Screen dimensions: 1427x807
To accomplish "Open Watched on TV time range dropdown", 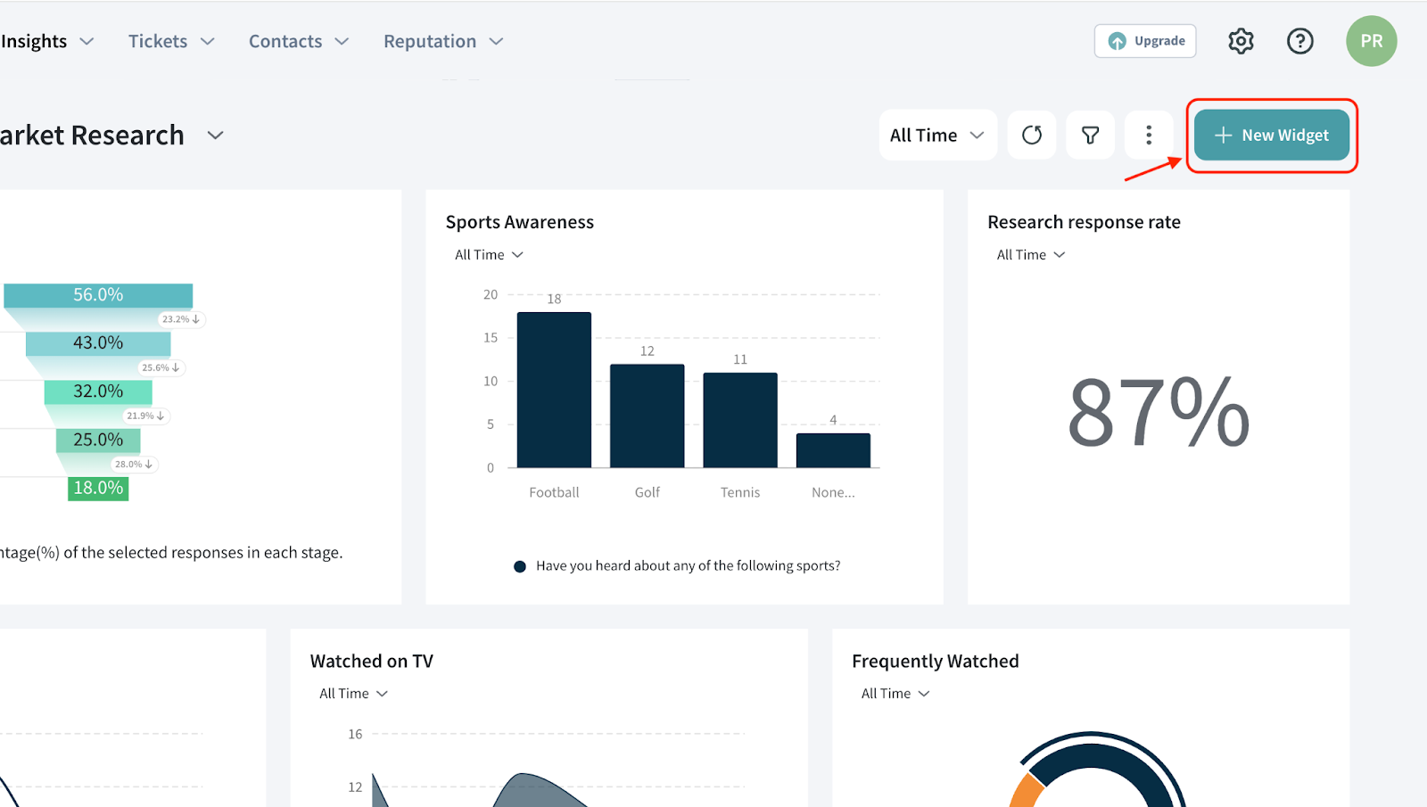I will (353, 694).
